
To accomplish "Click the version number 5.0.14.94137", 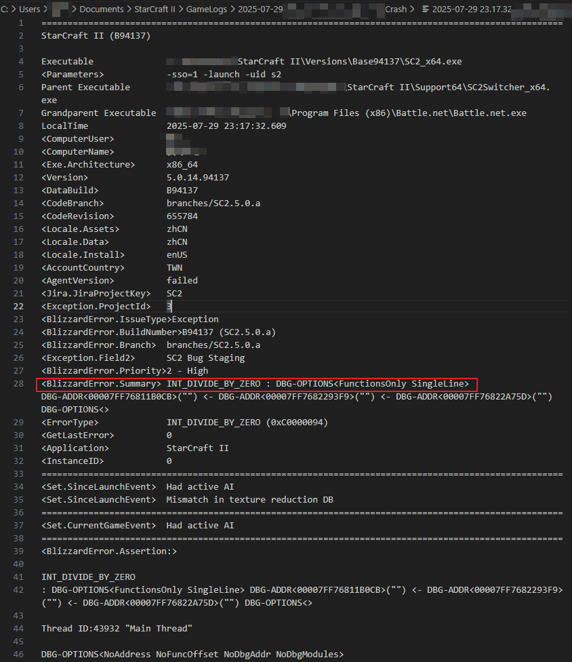I will (x=198, y=178).
